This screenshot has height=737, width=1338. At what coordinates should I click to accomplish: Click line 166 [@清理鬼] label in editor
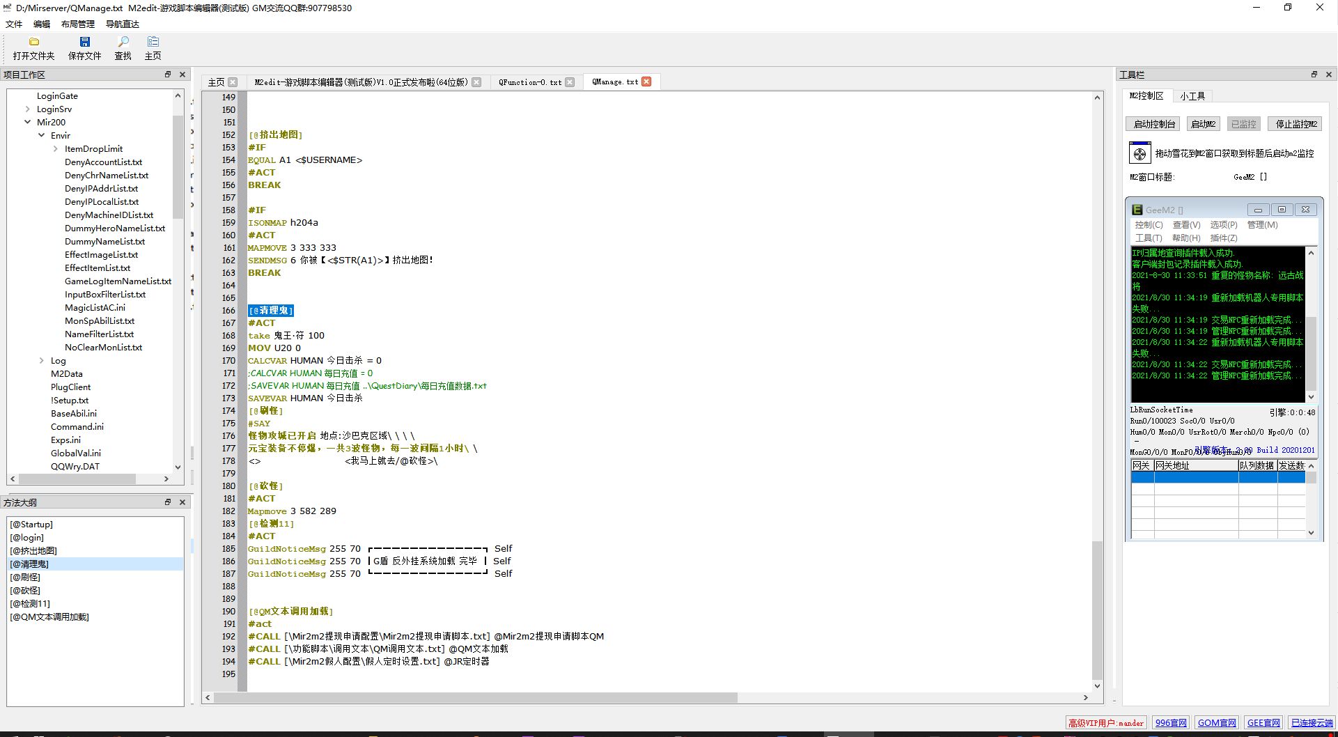pyautogui.click(x=271, y=311)
